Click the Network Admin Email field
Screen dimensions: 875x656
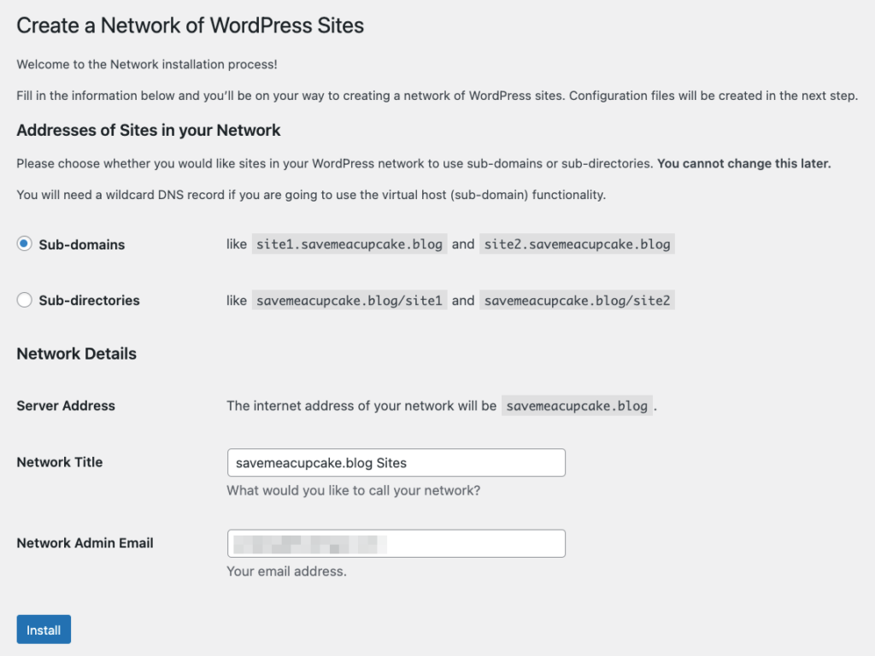tap(396, 543)
